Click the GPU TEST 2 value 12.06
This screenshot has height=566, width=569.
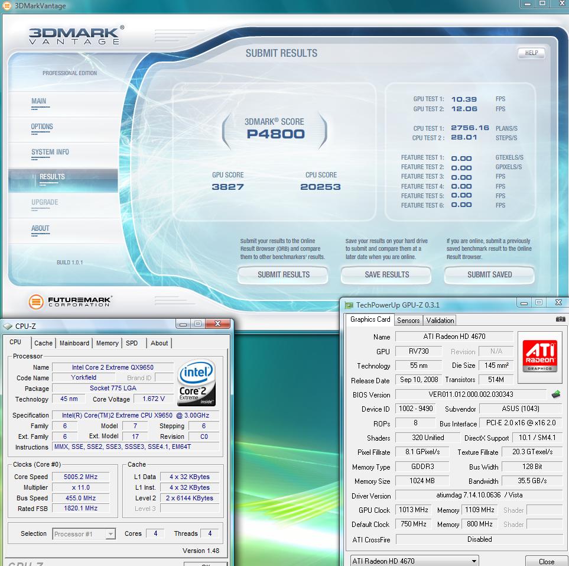[464, 109]
